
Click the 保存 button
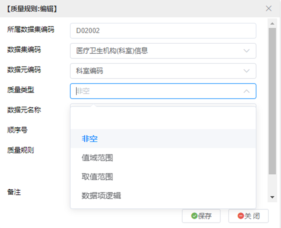tap(201, 216)
